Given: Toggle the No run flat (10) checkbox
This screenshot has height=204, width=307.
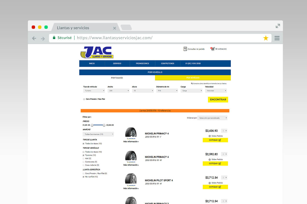Looking at the screenshot, I should click(x=83, y=177).
